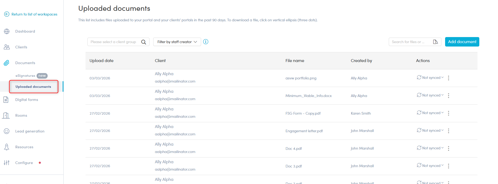Screen dimensions: 498x184
Task: Select Uploaded documents in sidebar
Action: 33,87
